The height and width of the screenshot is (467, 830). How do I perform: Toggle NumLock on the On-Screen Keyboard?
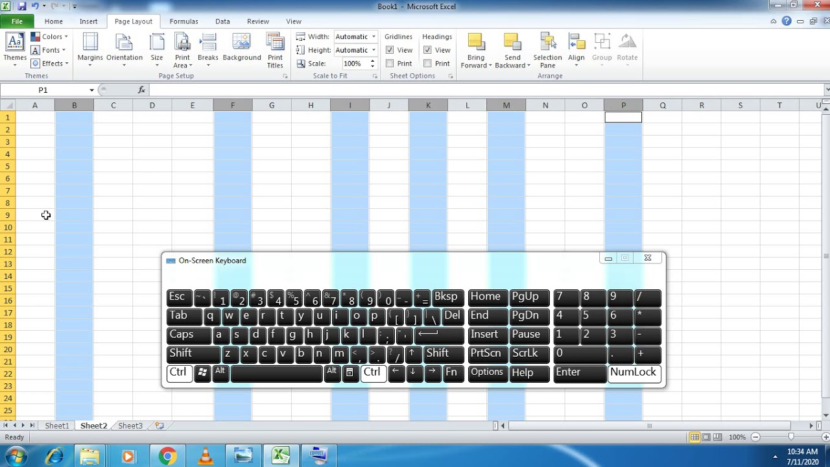[x=634, y=374]
